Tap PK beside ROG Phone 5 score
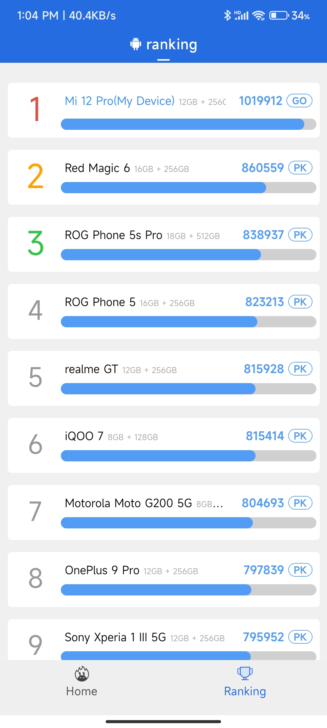Viewport: 327px width, 728px height. click(300, 302)
